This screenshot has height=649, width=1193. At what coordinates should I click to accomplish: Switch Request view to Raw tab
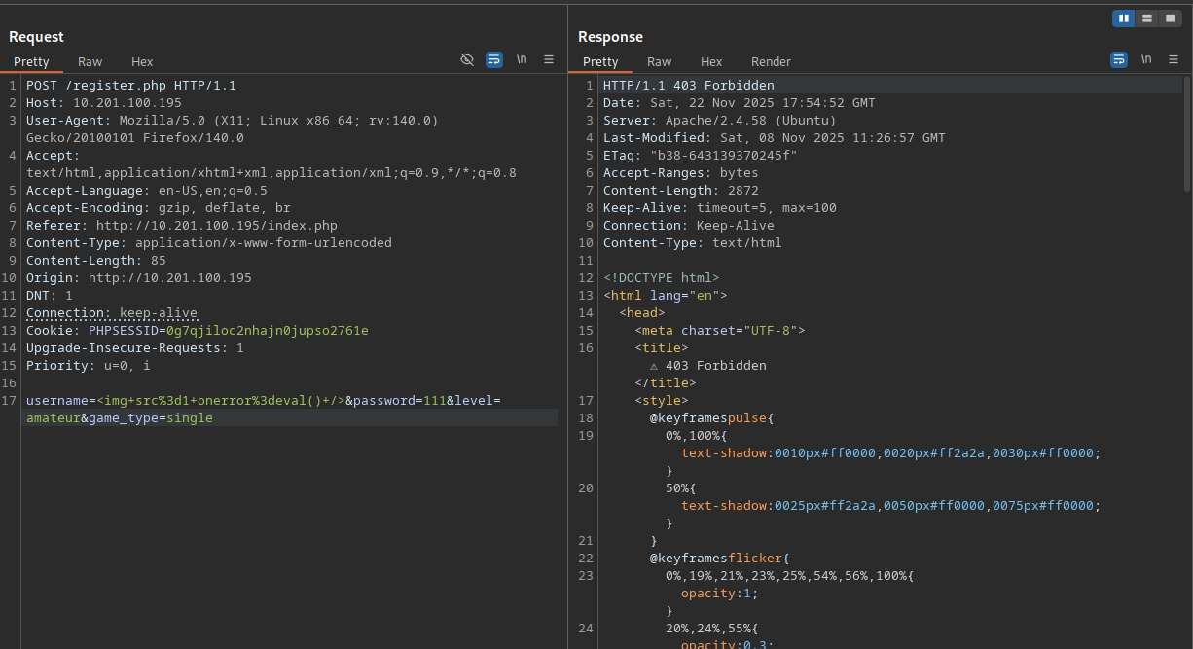click(90, 61)
